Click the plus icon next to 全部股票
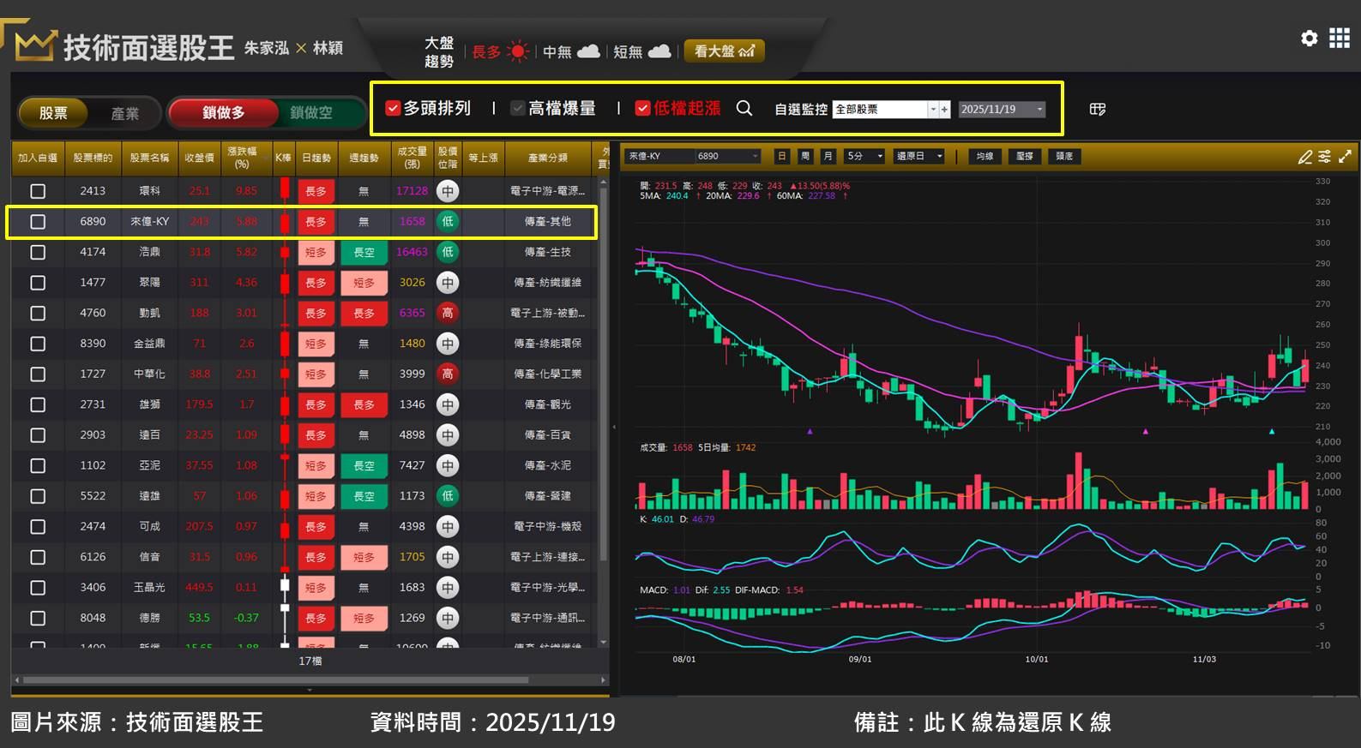This screenshot has height=748, width=1361. (944, 110)
